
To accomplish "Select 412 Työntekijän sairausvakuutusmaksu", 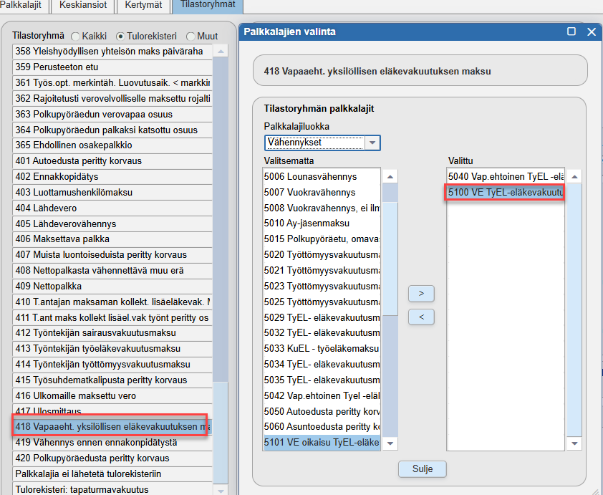I will pyautogui.click(x=112, y=332).
